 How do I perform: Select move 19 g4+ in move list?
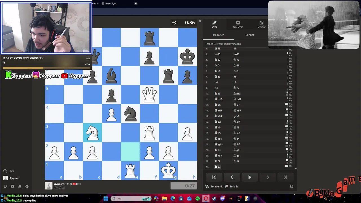point(219,144)
